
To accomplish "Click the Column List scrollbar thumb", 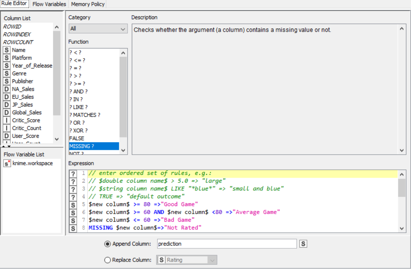I will pyautogui.click(x=57, y=73).
